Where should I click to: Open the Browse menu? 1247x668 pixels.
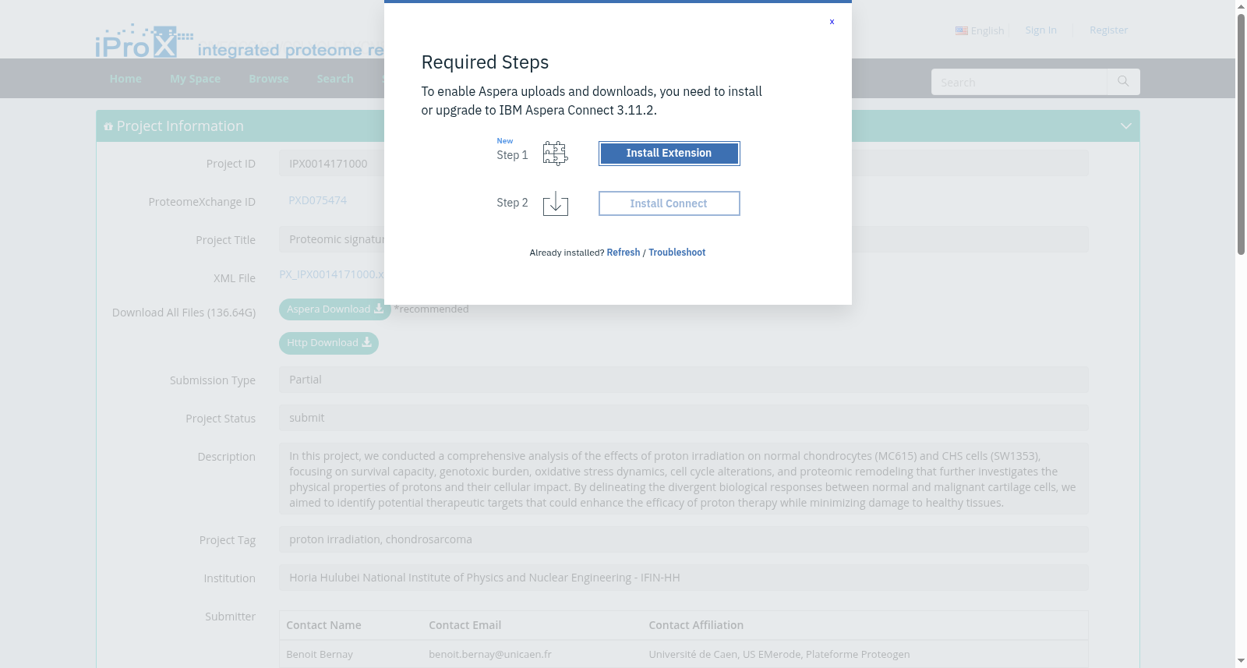pos(268,79)
